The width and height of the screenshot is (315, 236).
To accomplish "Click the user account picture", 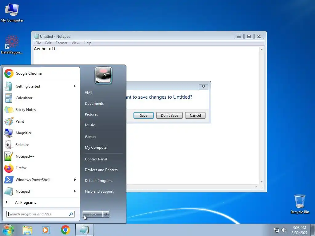I will [103, 76].
